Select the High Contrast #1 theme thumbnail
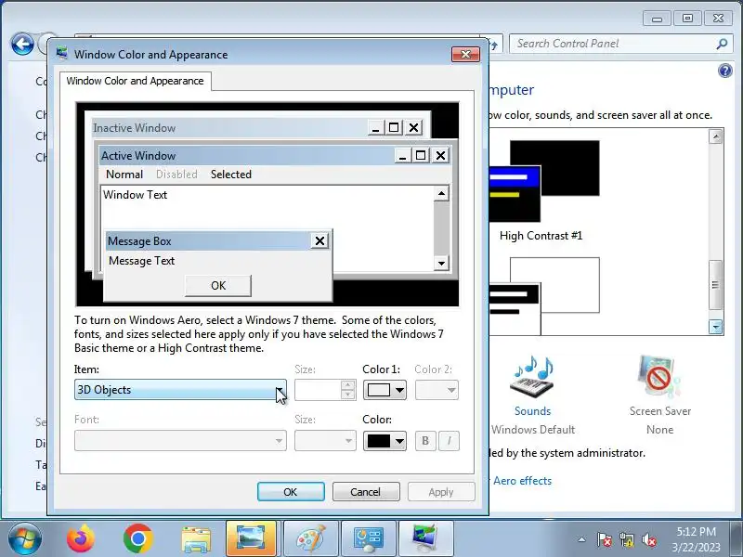Screen dimensions: 743x557 coord(544,181)
